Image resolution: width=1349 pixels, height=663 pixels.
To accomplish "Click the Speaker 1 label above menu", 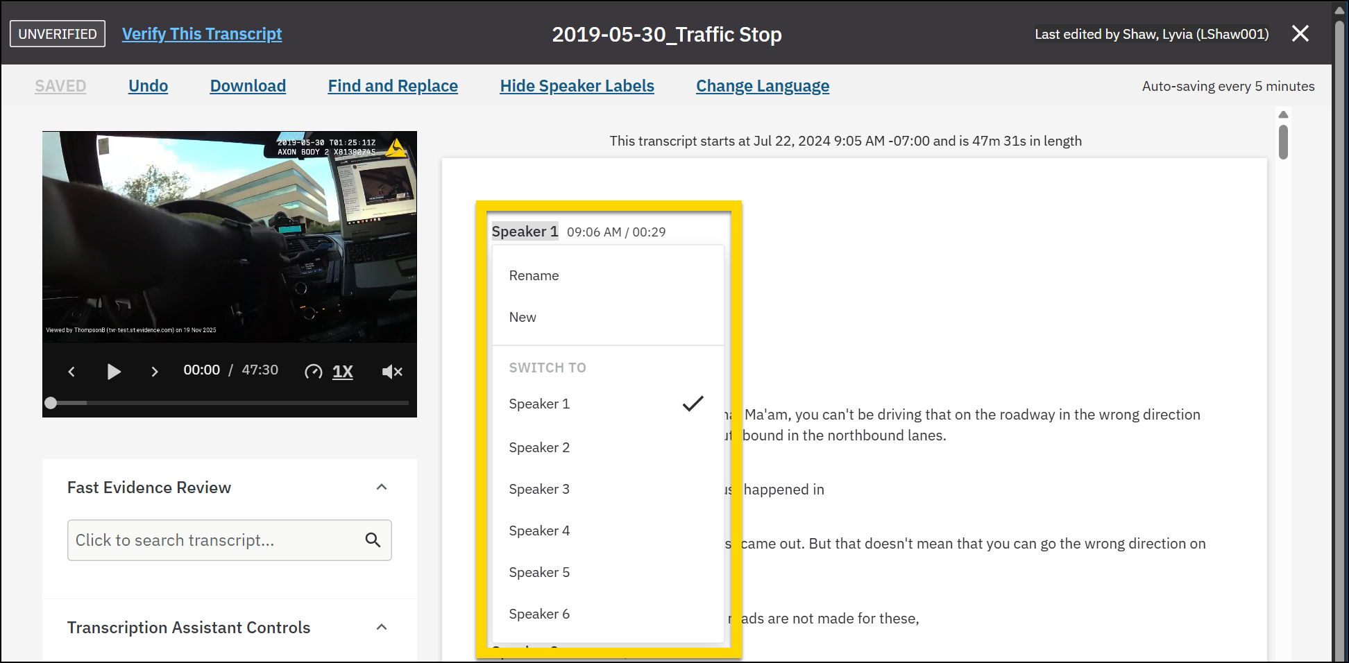I will 525,232.
